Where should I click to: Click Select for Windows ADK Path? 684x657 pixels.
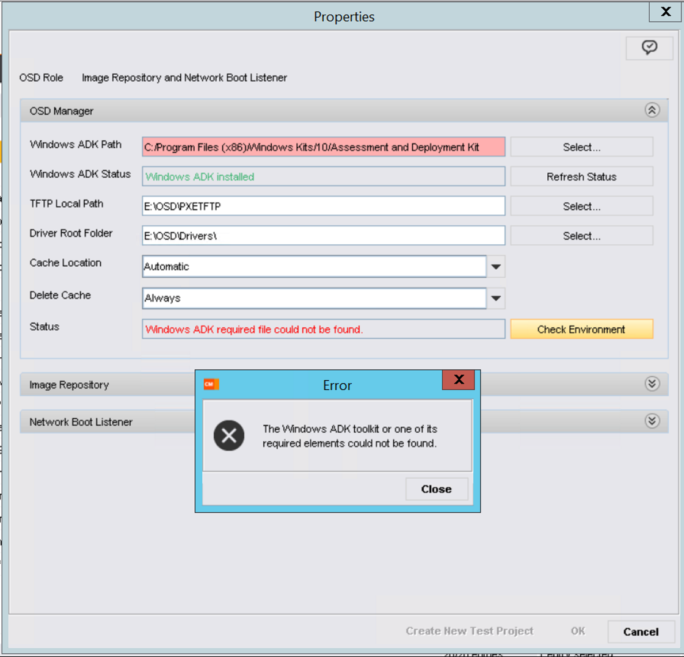tap(581, 147)
